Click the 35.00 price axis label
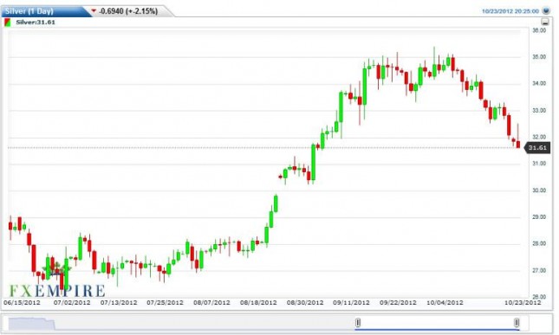Screen dimensions: 559x335 coord(539,57)
